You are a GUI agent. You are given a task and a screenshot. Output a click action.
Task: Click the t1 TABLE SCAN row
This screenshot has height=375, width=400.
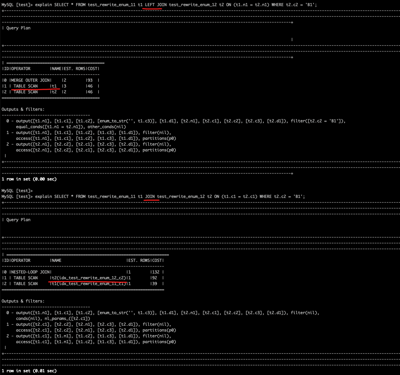coord(51,86)
